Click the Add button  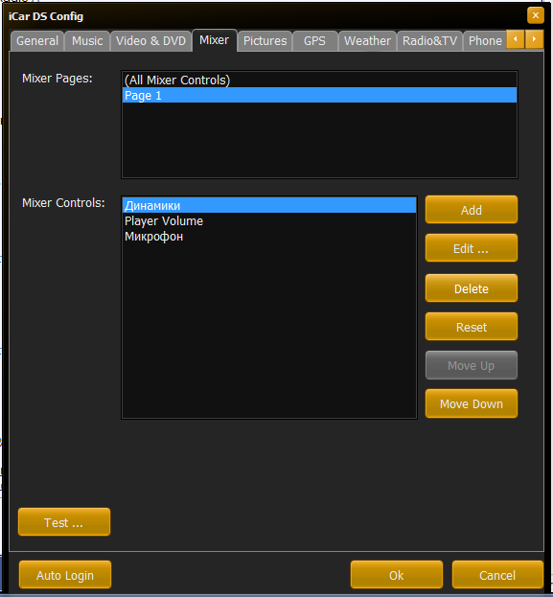pos(472,210)
